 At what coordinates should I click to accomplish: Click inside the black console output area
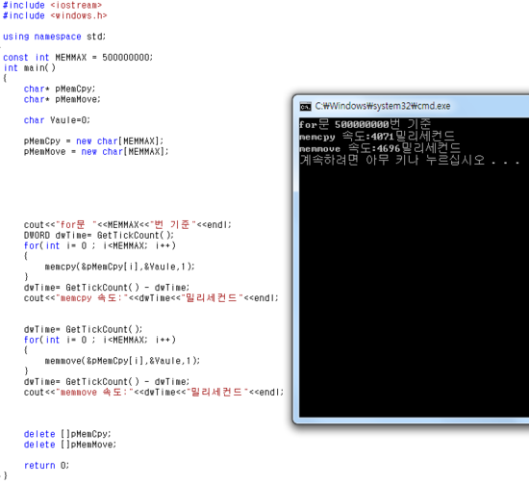(414, 291)
